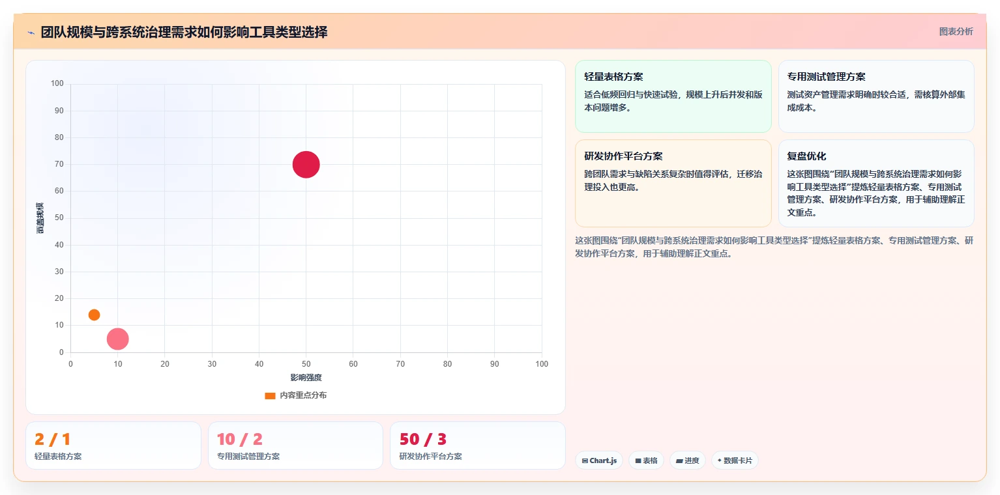This screenshot has width=1000, height=495.
Task: Click the summary paragraph below the cards
Action: (774, 247)
